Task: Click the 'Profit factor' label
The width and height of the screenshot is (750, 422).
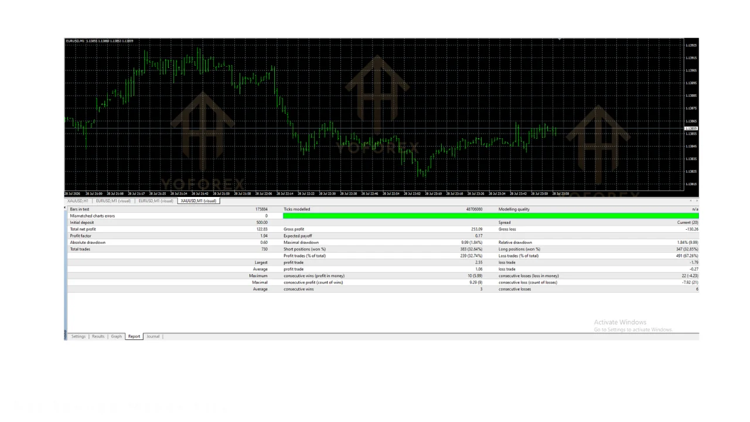Action: click(81, 236)
